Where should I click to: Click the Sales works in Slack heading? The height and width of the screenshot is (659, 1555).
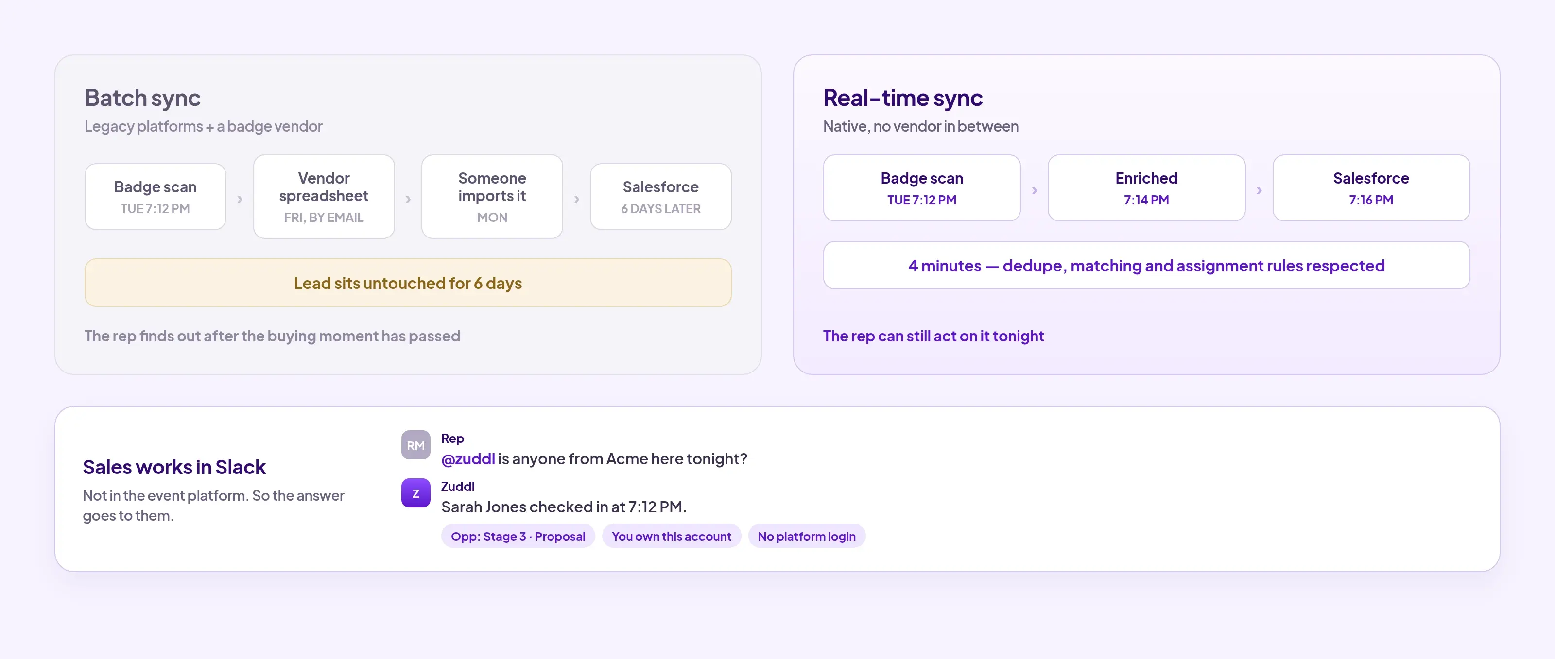174,467
